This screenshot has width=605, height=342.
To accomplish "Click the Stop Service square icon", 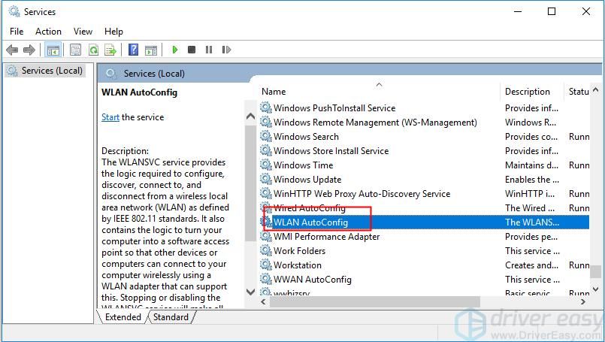I will (192, 50).
